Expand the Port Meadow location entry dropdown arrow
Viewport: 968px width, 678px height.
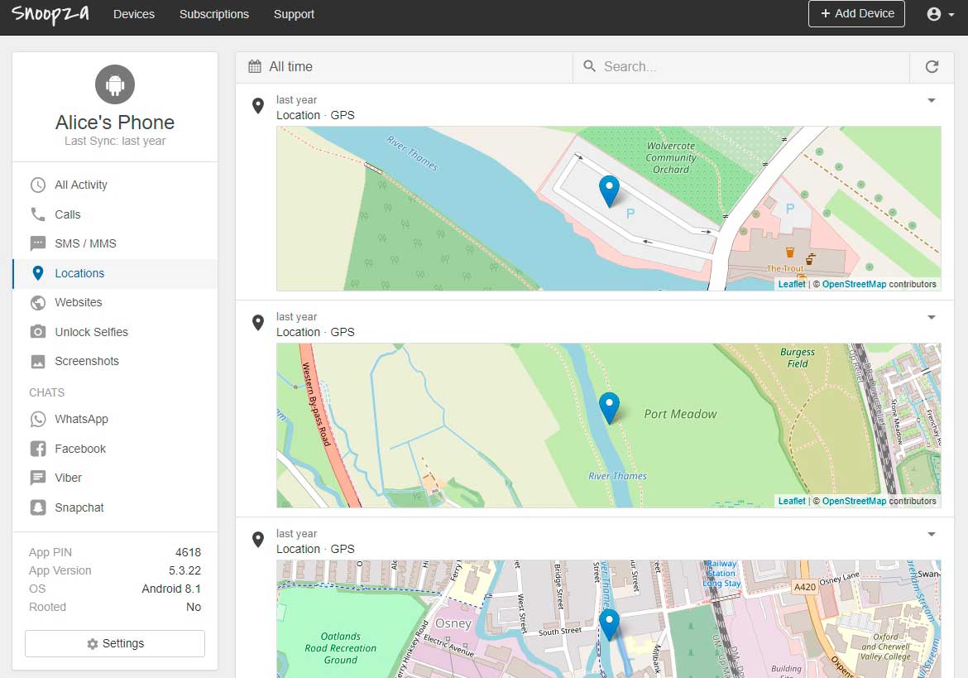[x=932, y=317]
